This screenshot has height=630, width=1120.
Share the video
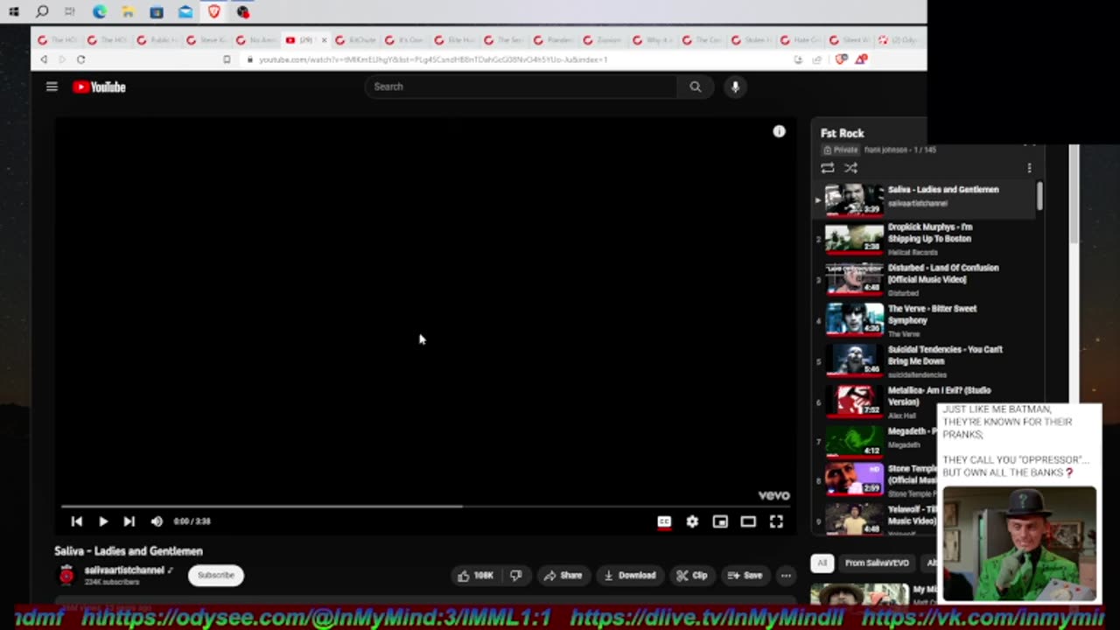point(563,575)
